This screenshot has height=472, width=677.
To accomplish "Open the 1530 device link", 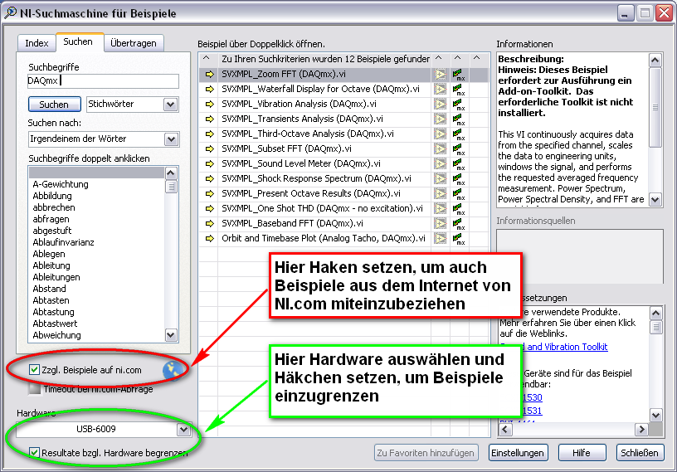I will pyautogui.click(x=533, y=397).
